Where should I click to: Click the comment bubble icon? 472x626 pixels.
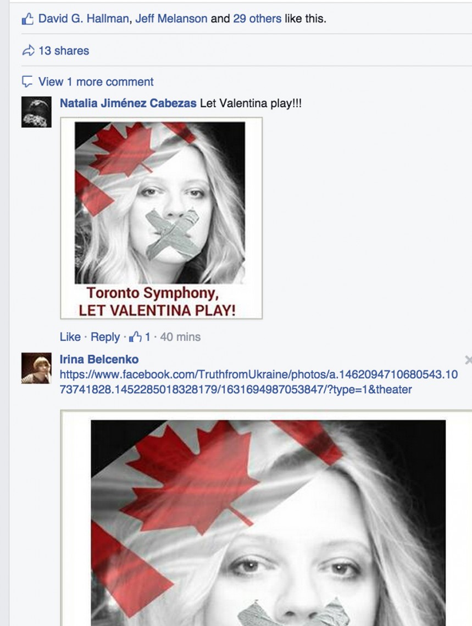pos(27,82)
